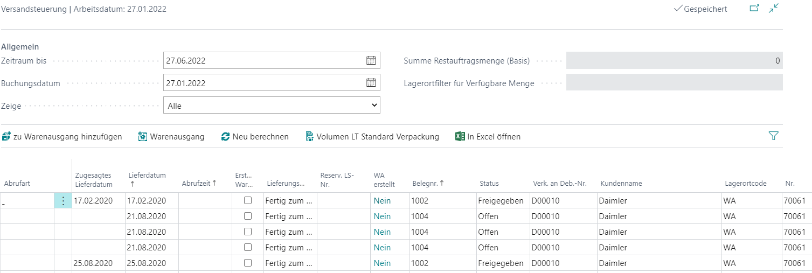Collapse the page with the shrink arrows icon

coord(774,9)
